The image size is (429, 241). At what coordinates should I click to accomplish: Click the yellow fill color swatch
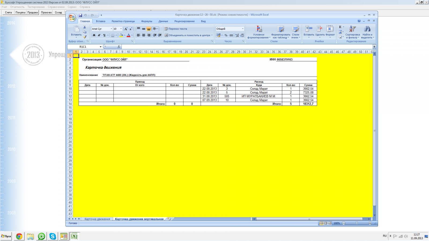[121, 35]
